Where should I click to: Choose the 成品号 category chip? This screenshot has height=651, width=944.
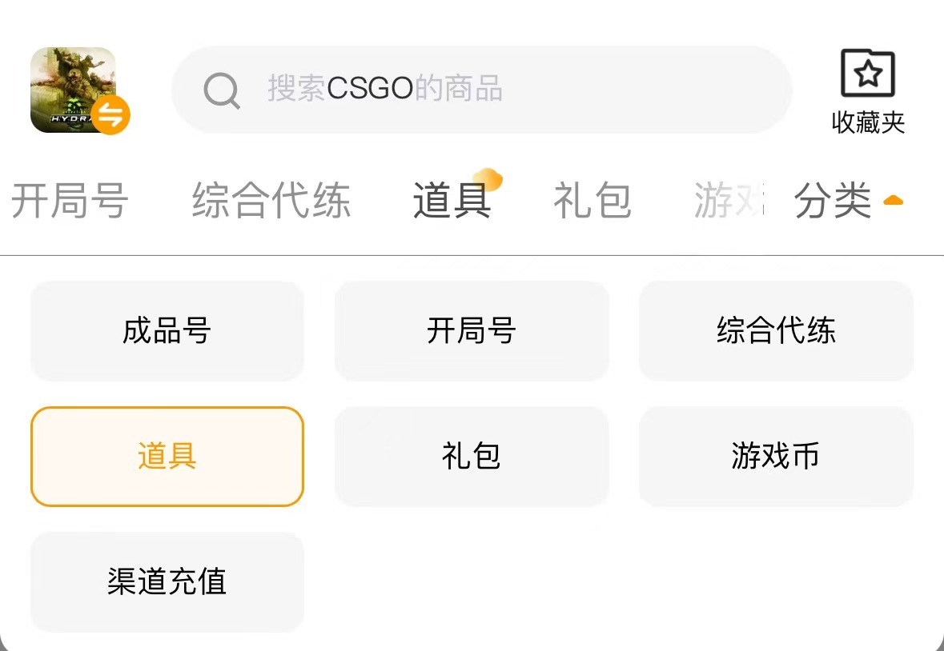167,331
